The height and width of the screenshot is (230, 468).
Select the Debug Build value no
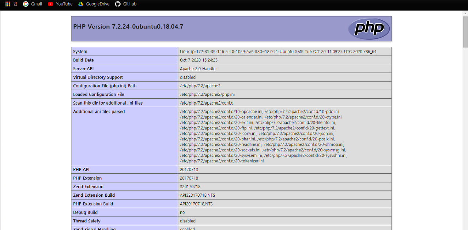(x=182, y=212)
